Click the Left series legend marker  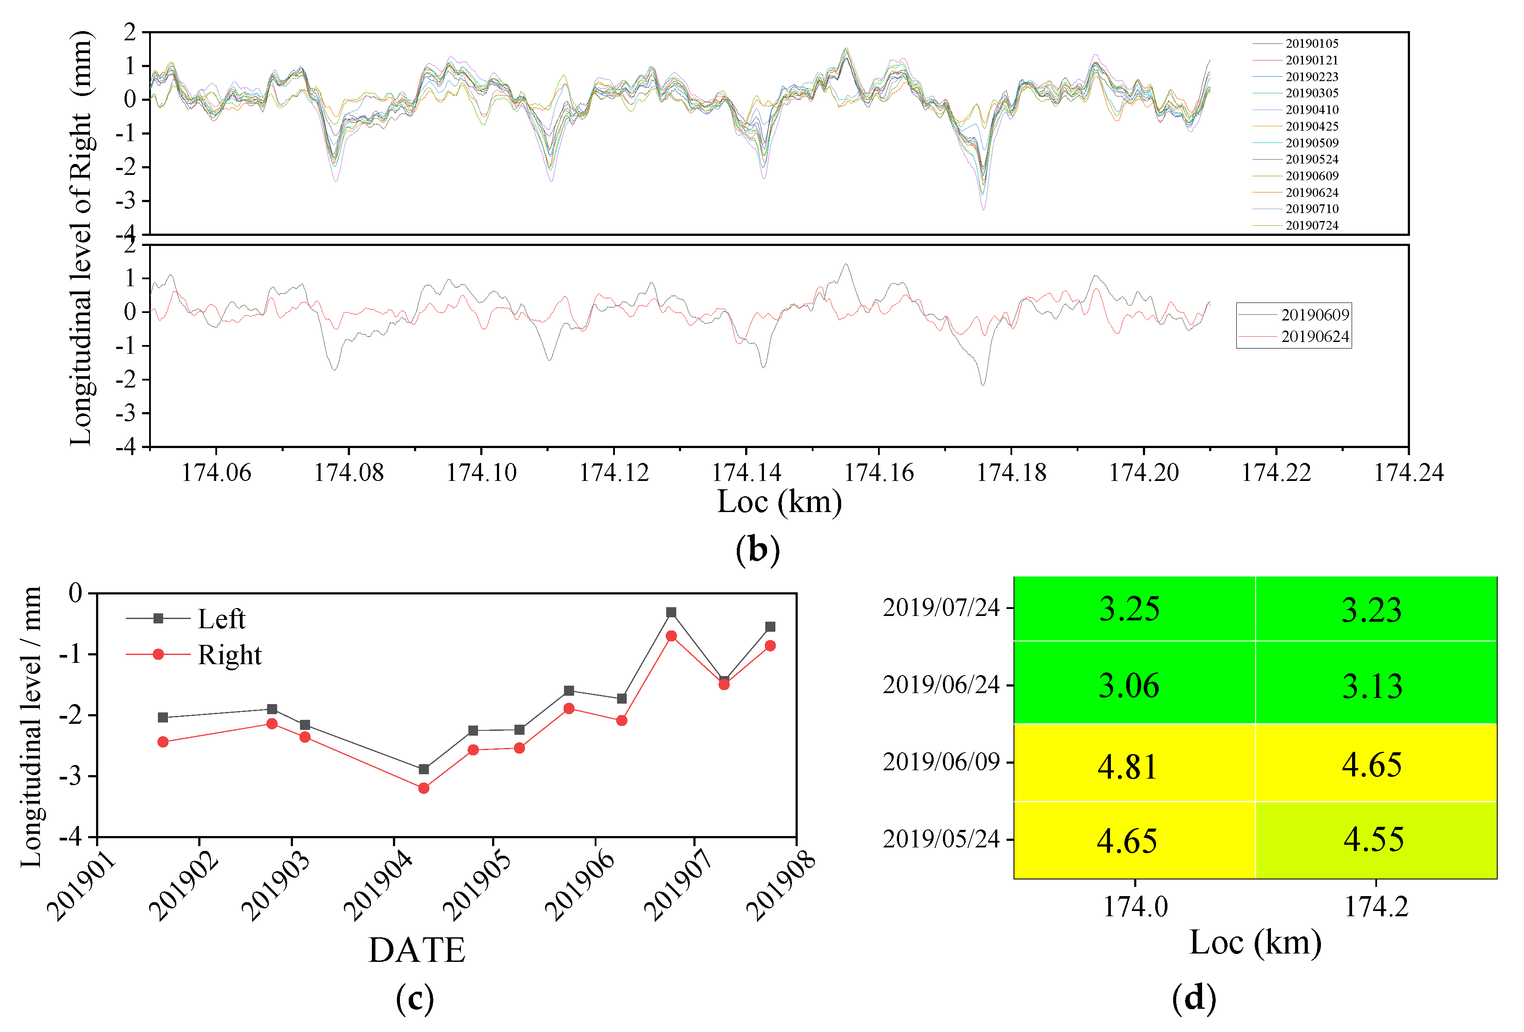point(158,618)
